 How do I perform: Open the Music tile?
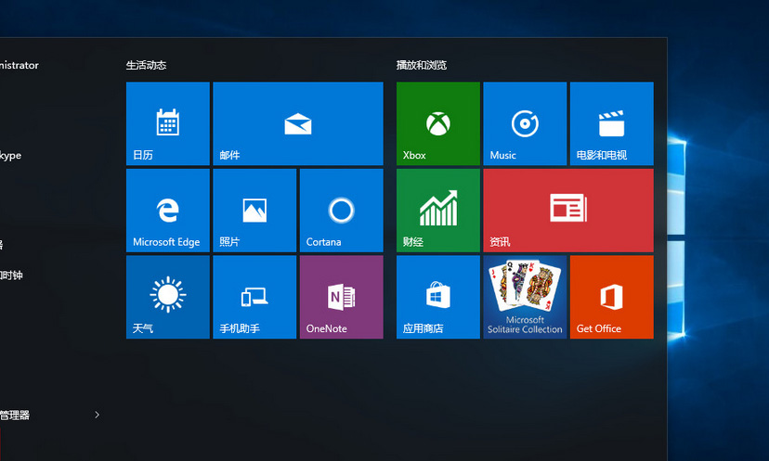pyautogui.click(x=525, y=123)
